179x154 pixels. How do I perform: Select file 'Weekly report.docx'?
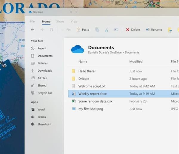tap(92, 94)
